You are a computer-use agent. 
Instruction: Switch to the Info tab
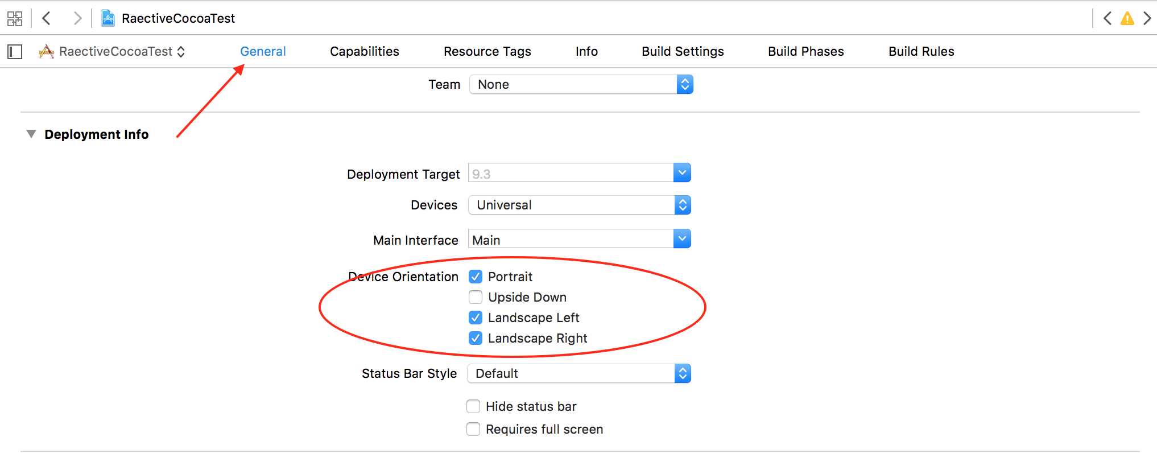click(586, 51)
